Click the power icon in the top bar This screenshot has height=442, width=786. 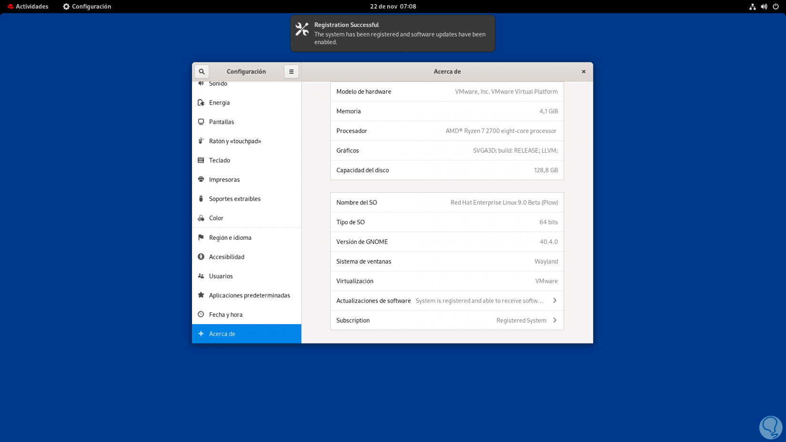pyautogui.click(x=776, y=7)
